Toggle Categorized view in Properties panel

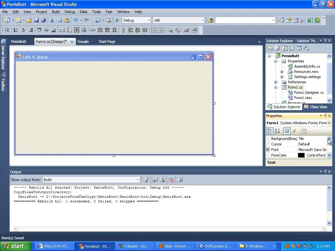270,131
